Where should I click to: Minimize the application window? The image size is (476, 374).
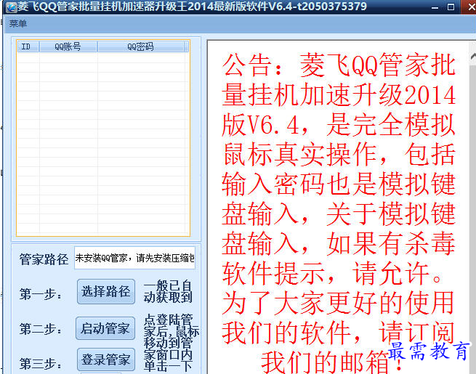pos(435,7)
